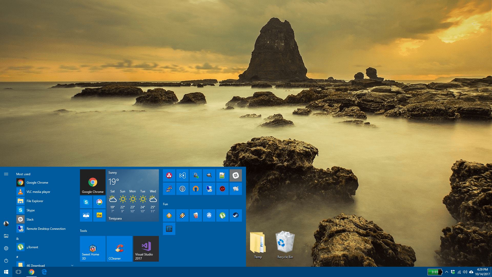Viewport: 492px width, 277px height.
Task: Open the Popcorn Time tile
Action: (x=196, y=215)
